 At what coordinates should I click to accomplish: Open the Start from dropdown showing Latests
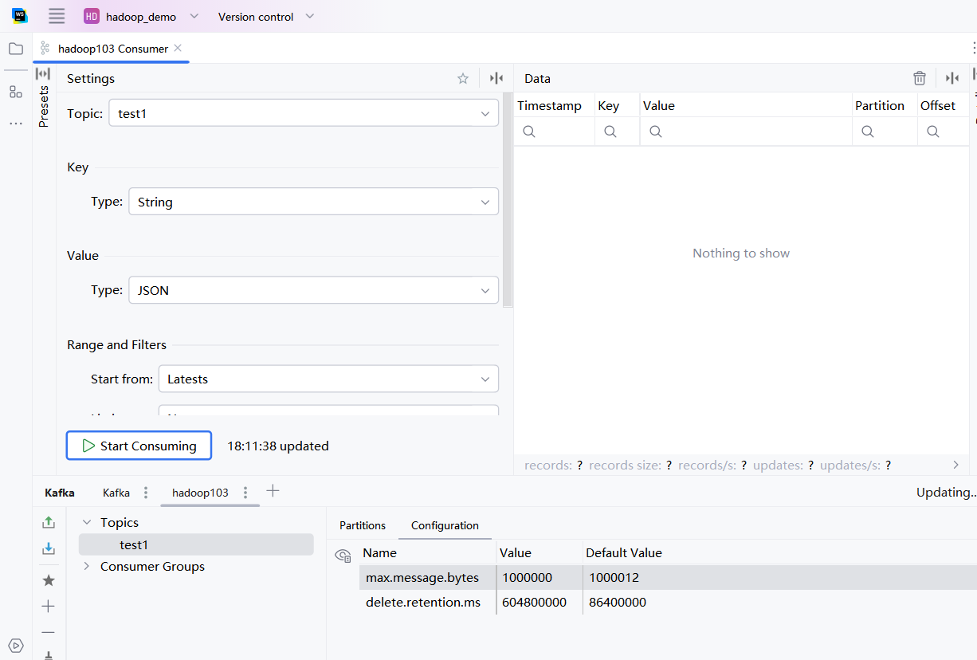point(328,379)
